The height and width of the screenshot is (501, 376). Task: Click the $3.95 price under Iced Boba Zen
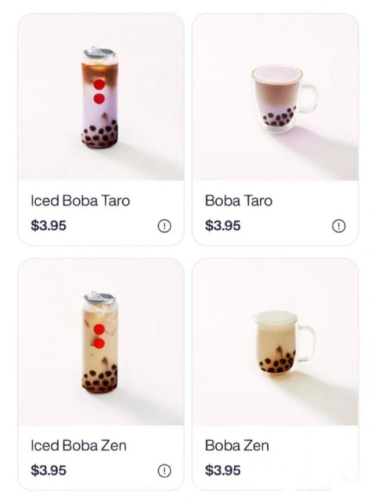click(49, 470)
